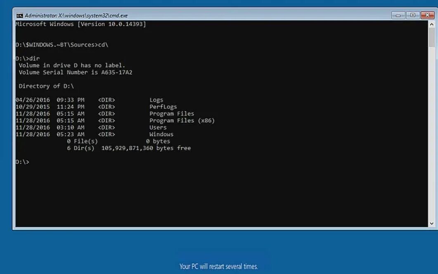Click the maximize button of the console window
This screenshot has height=274, width=438.
(x=413, y=15)
